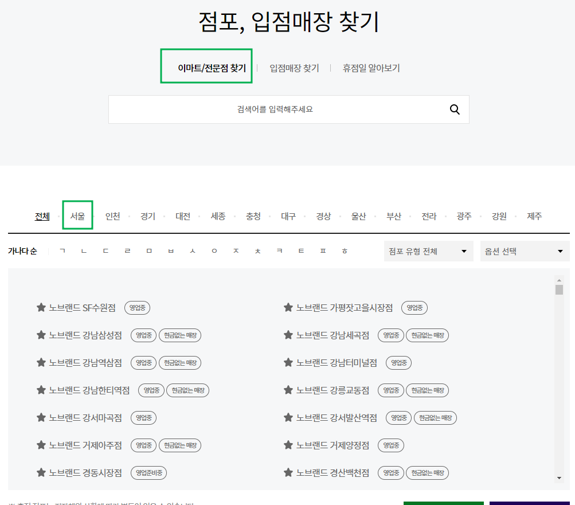
Task: Pick the 제주 region tab
Action: [534, 216]
